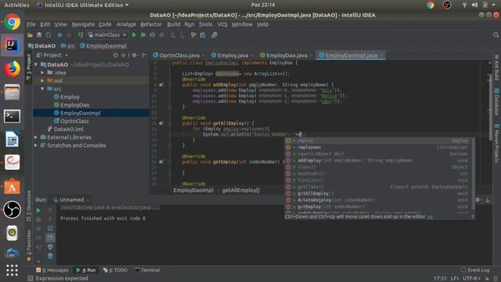
Task: Expand External Libraries node
Action: click(x=36, y=137)
